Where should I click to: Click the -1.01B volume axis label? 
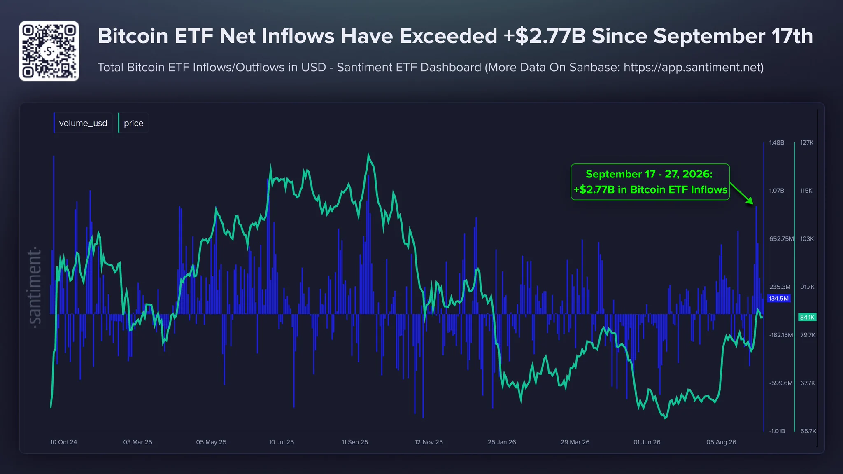tap(777, 431)
